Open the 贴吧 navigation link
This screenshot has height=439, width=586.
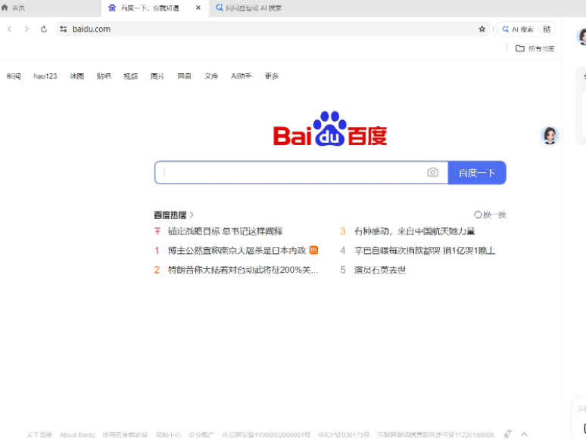[104, 76]
